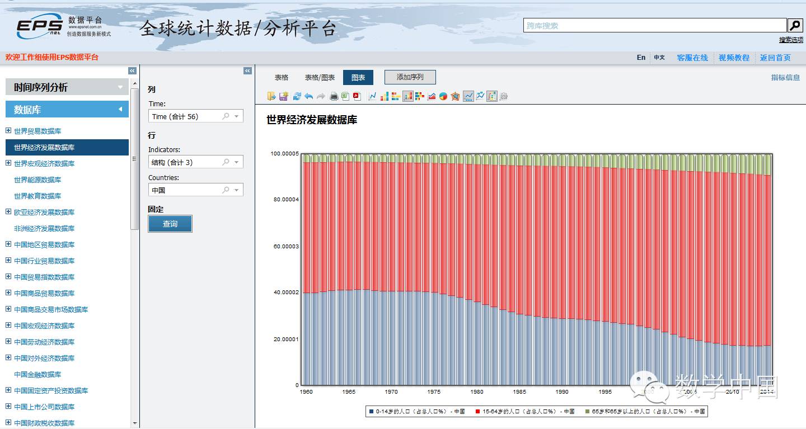806x429 pixels.
Task: Click the blue 0-14岁 legend swatch
Action: [371, 412]
